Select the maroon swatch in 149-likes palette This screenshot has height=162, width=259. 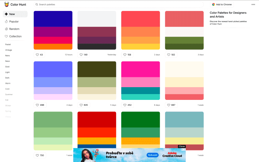[97, 32]
